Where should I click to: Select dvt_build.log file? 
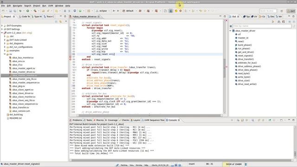(16, 115)
